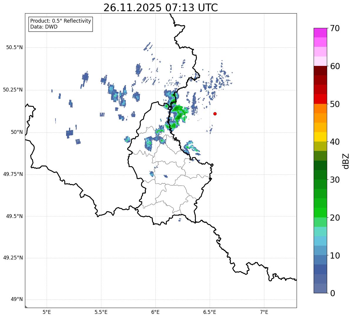The image size is (353, 318).
Task: Click the colorbar "30" tick label
Action: coord(335,180)
